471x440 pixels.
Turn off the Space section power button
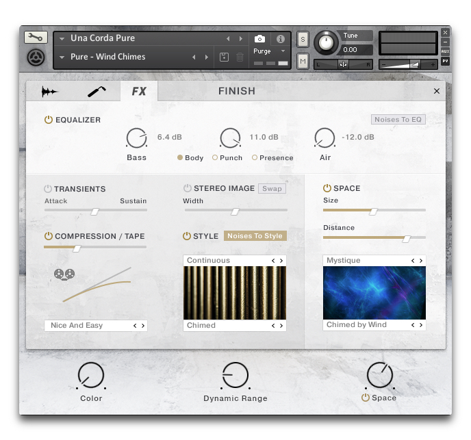coord(327,188)
